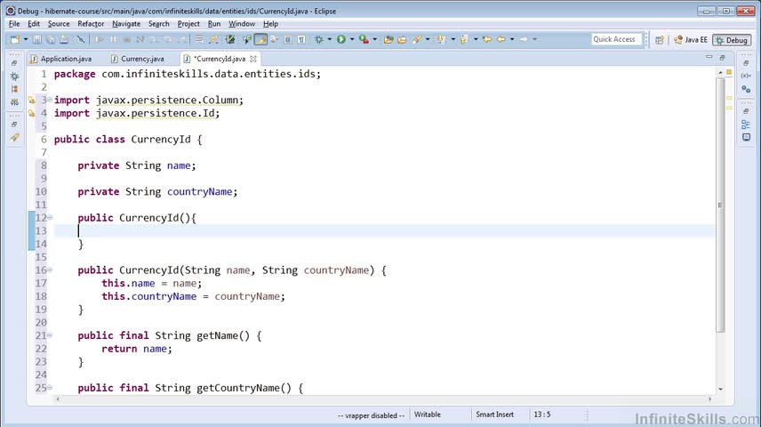The image size is (761, 427).
Task: Collapse the constructor fold at line 12
Action: pyautogui.click(x=50, y=218)
